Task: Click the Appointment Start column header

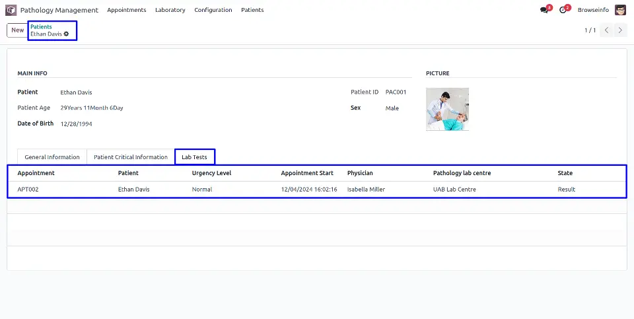Action: [x=307, y=173]
